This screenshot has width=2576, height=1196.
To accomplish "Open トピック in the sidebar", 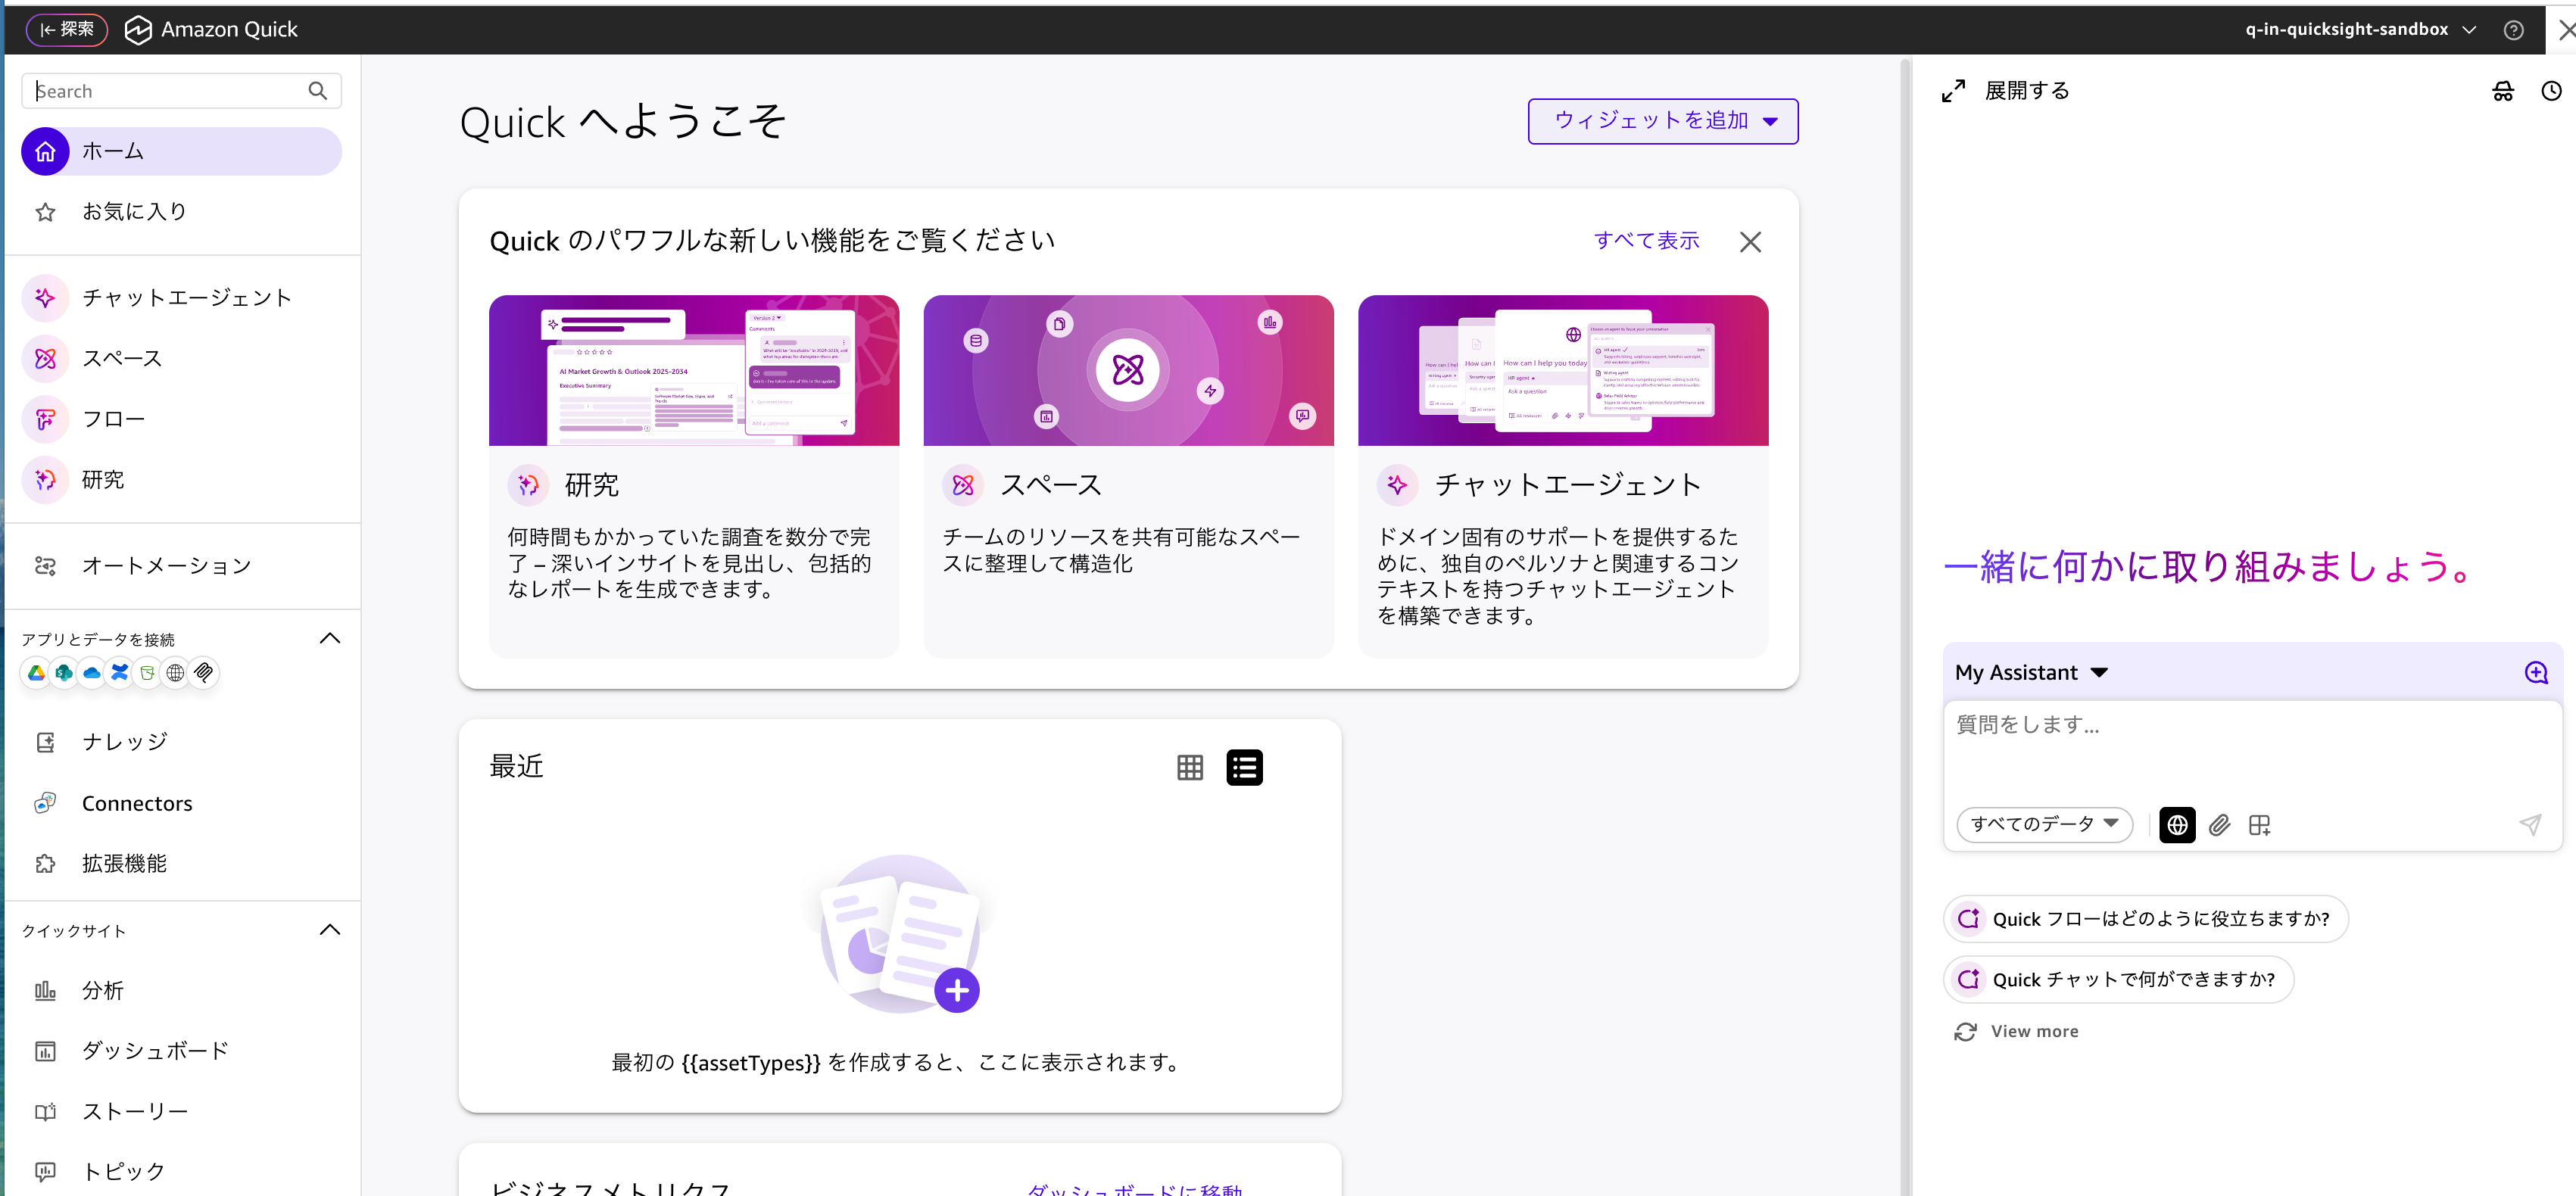I will [181, 1172].
